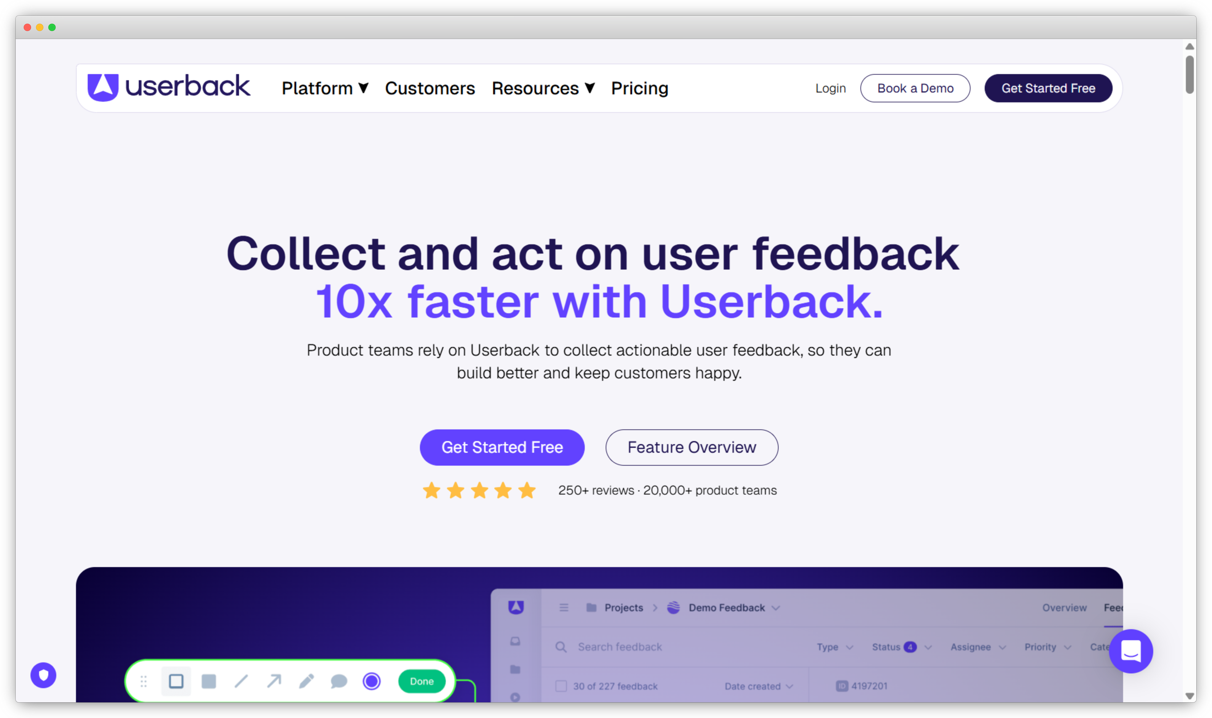Viewport: 1212px width, 718px height.
Task: Click the privacy shield icon
Action: tap(44, 675)
